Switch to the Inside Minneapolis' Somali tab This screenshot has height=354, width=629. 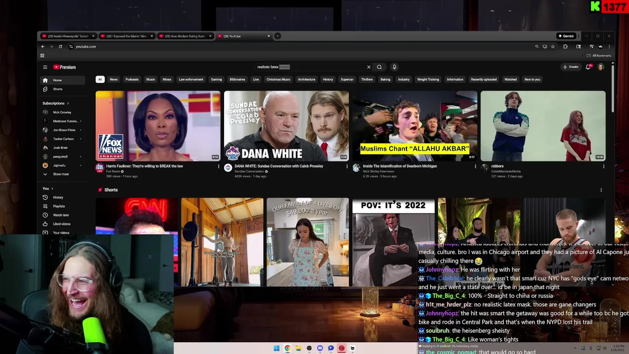(x=68, y=36)
